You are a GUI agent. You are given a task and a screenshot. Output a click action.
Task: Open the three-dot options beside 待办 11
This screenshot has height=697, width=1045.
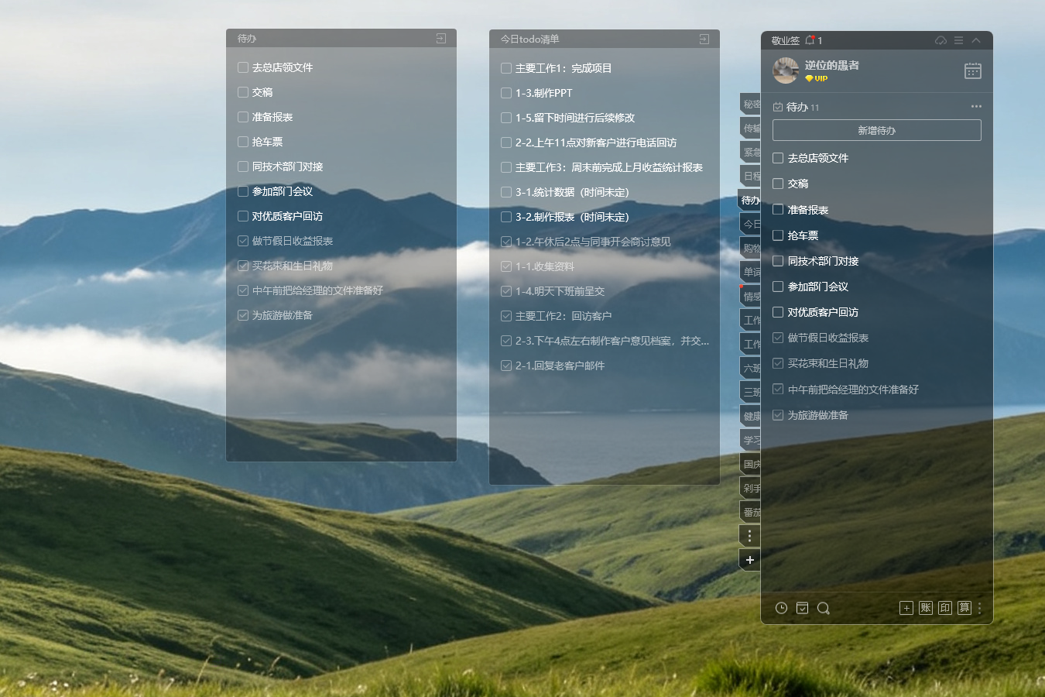coord(976,107)
